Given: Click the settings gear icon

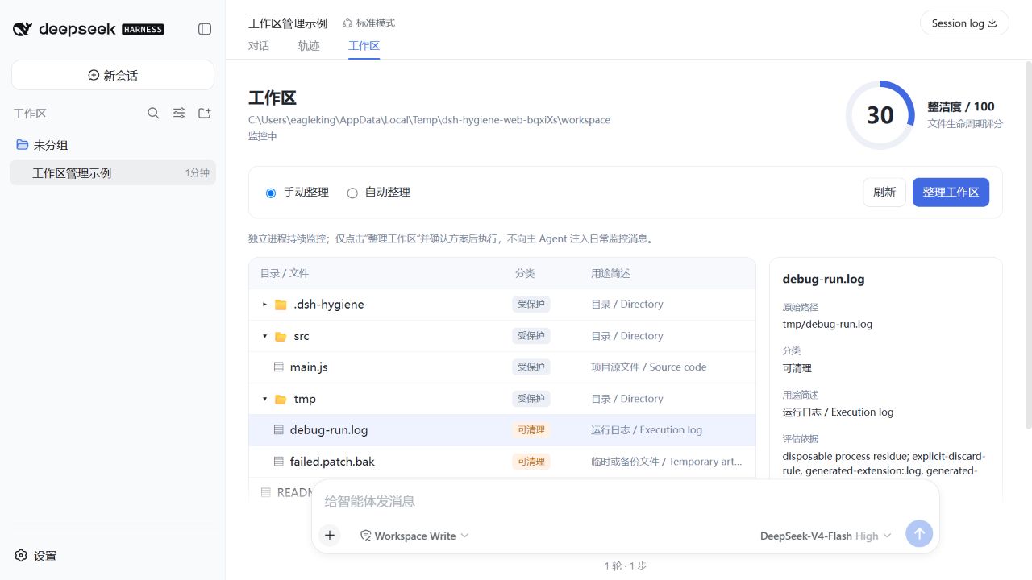Looking at the screenshot, I should pos(21,555).
